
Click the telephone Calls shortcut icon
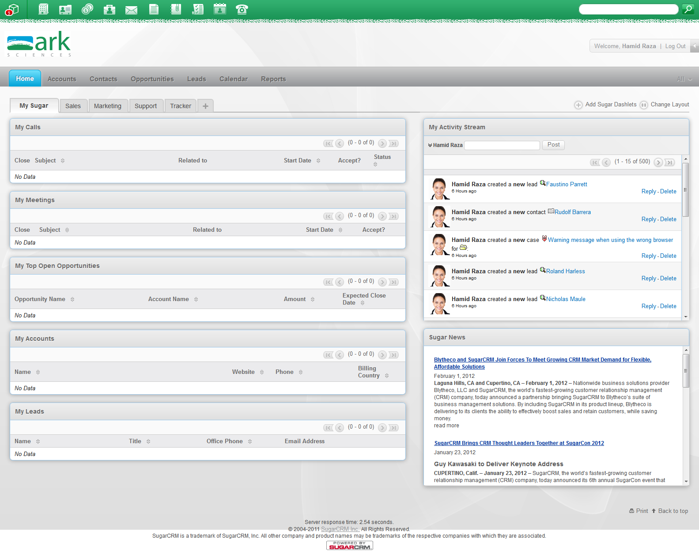(242, 9)
